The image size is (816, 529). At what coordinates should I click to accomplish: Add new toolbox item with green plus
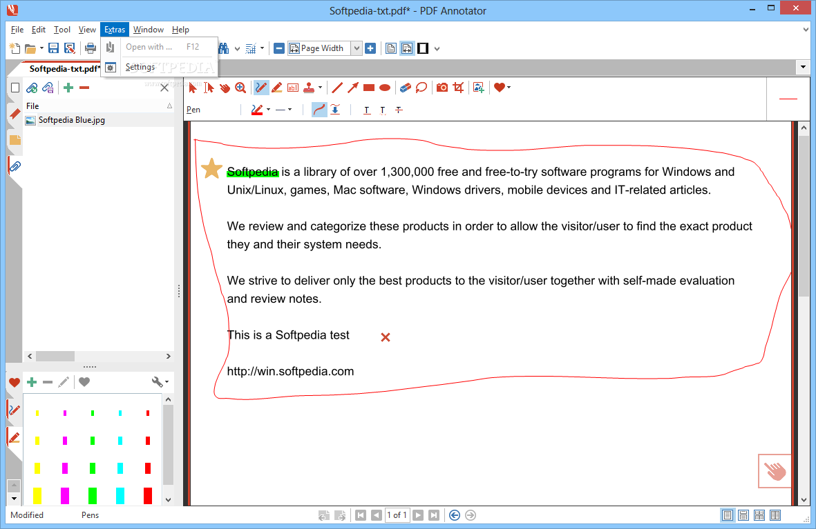pos(32,382)
